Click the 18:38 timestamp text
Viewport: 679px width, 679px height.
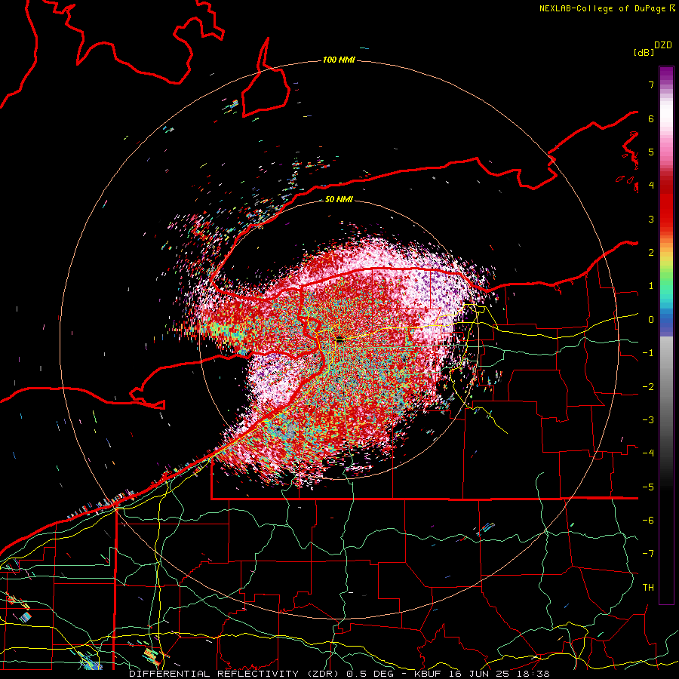(x=532, y=674)
